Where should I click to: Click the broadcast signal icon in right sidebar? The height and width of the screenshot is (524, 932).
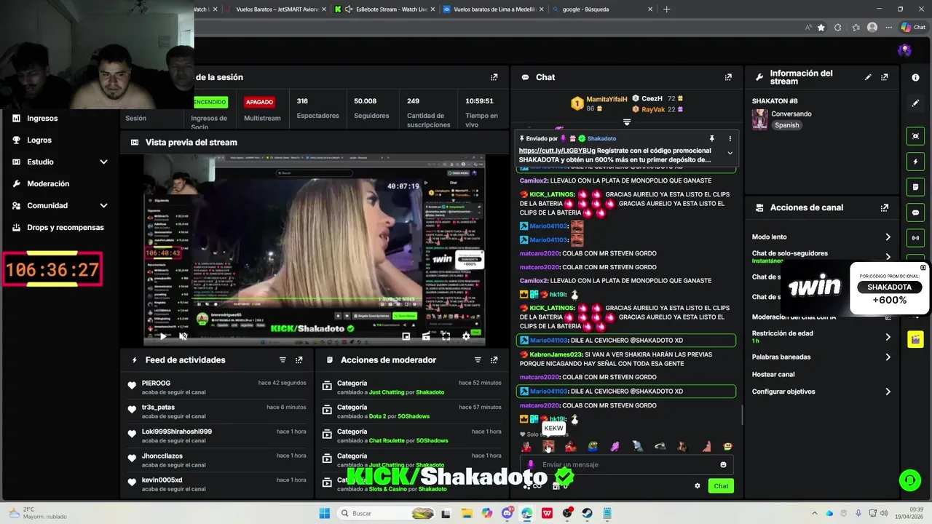[915, 238]
